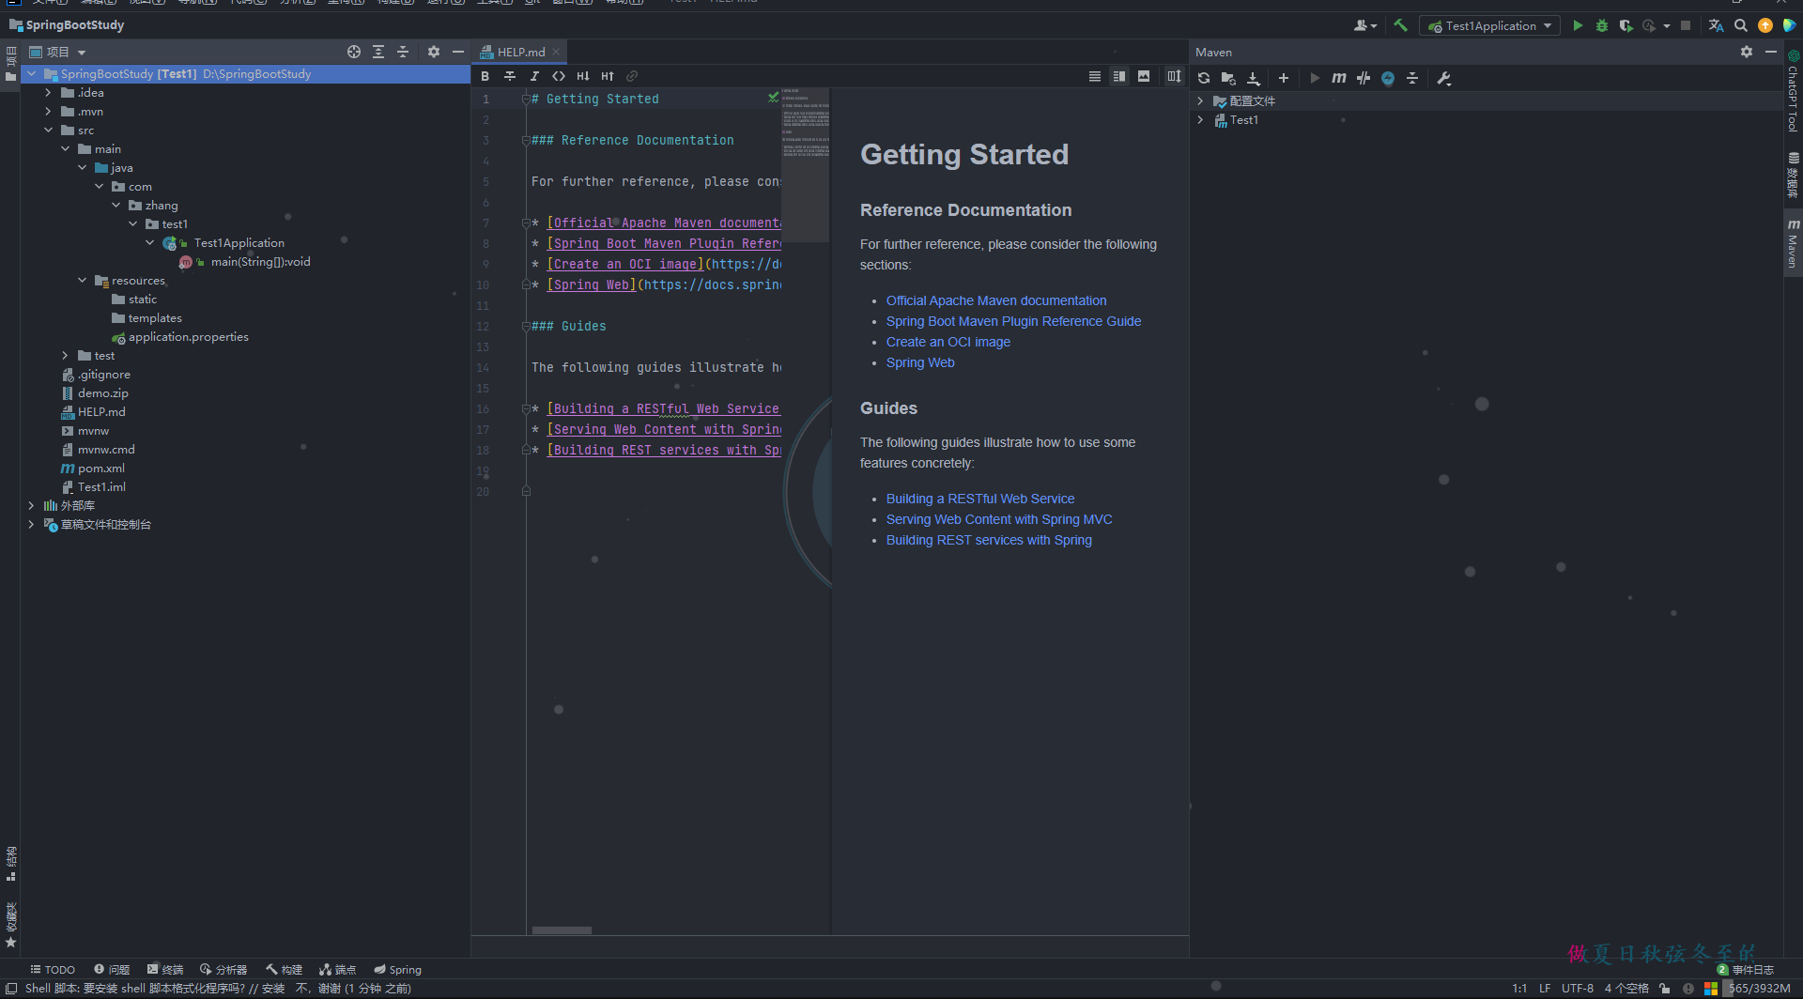Expand the Maven Test1 project node
Viewport: 1803px width, 999px height.
1200,119
